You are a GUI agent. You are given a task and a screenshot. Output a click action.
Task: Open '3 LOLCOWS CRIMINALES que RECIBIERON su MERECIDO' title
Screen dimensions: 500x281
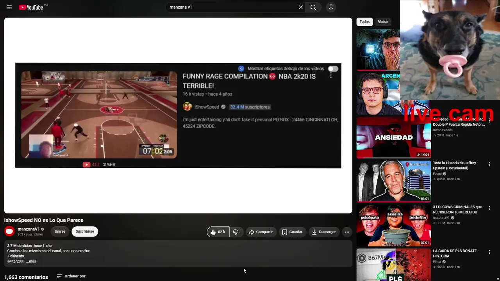457,210
